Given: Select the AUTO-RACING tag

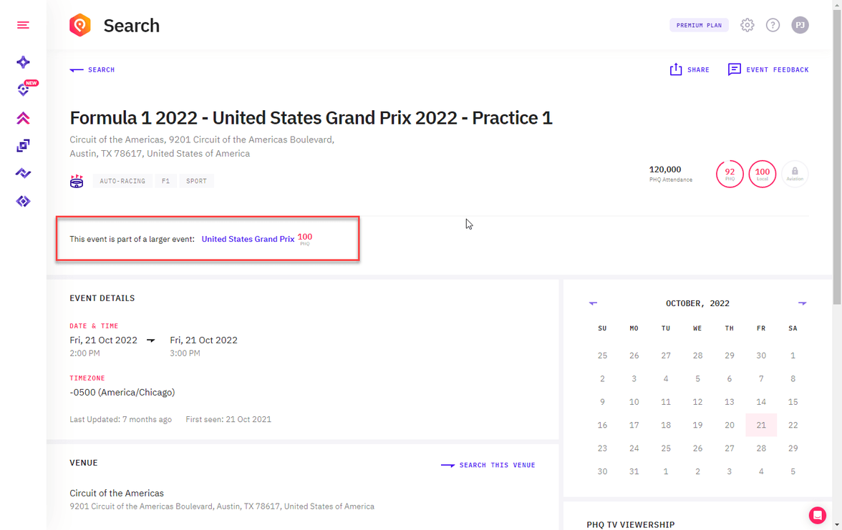Looking at the screenshot, I should 122,181.
